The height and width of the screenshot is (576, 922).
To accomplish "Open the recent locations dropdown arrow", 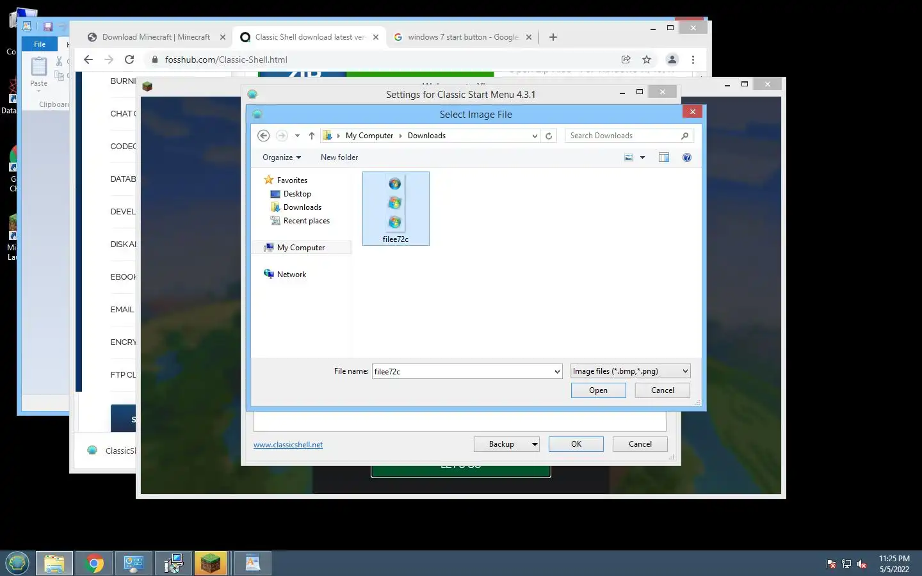I will (297, 136).
